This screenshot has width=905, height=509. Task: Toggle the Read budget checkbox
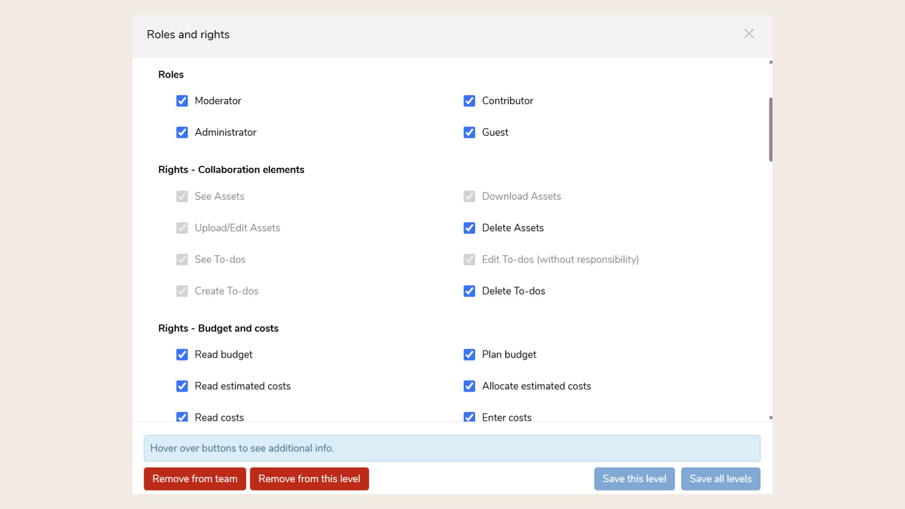[182, 354]
